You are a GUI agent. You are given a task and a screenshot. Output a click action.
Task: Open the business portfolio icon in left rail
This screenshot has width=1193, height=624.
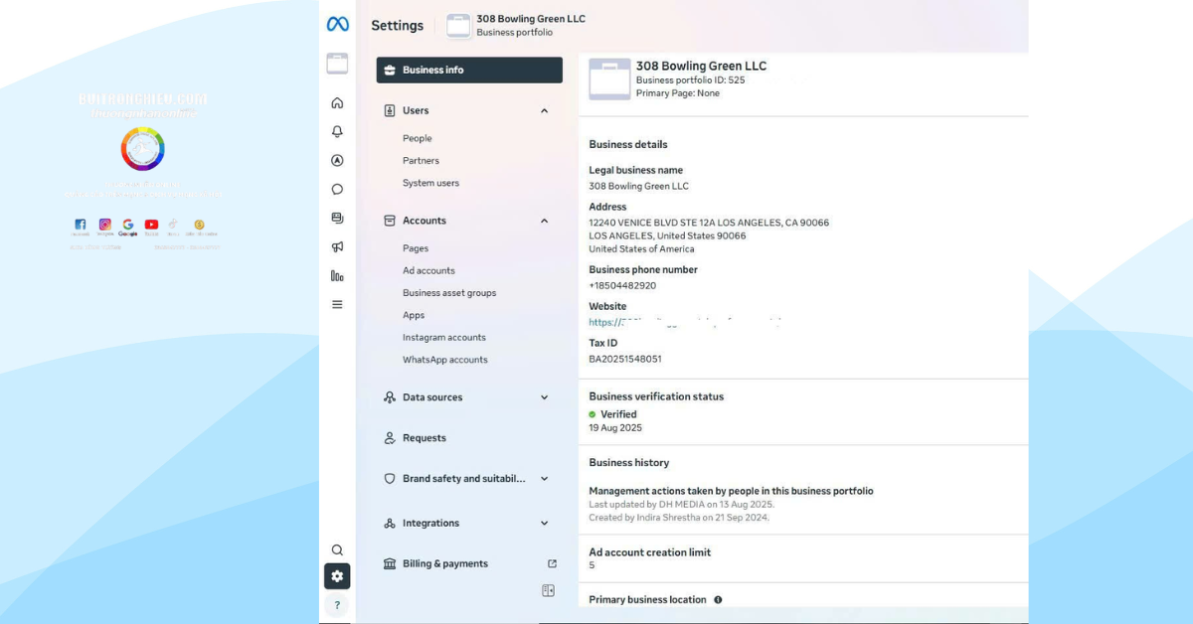(x=337, y=64)
